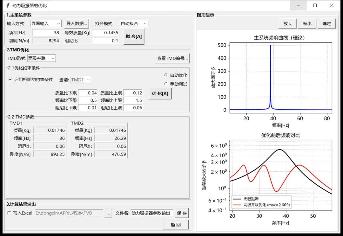Click the 返 回 button
This screenshot has width=343, height=236.
click(176, 225)
